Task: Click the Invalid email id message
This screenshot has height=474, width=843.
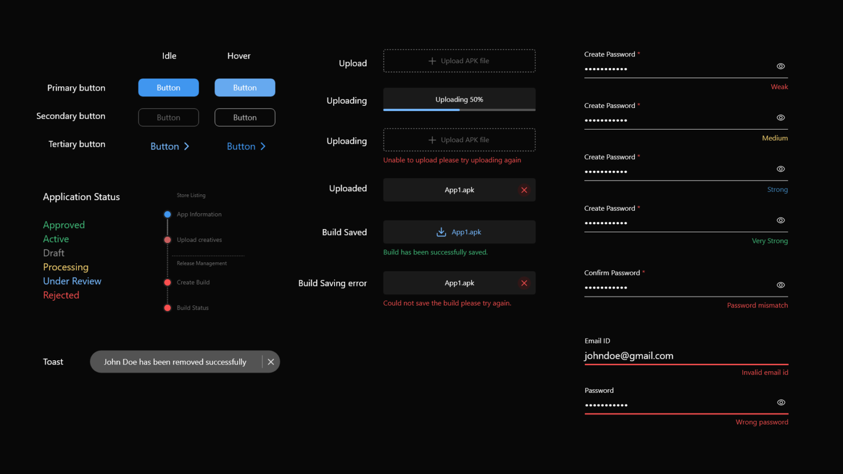Action: (765, 372)
